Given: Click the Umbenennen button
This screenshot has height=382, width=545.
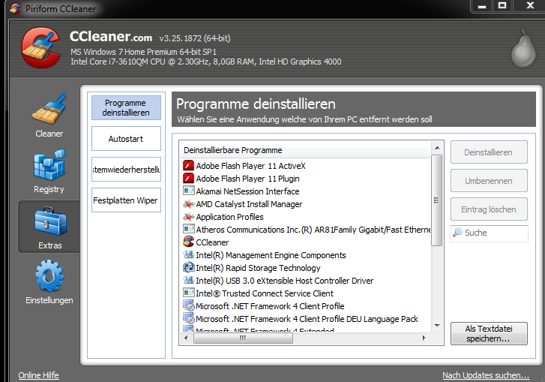Looking at the screenshot, I should tap(489, 181).
